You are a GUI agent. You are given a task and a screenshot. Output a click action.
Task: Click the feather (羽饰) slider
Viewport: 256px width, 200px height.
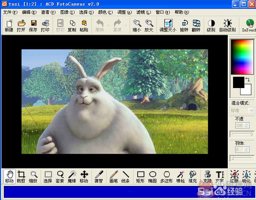(x=242, y=158)
